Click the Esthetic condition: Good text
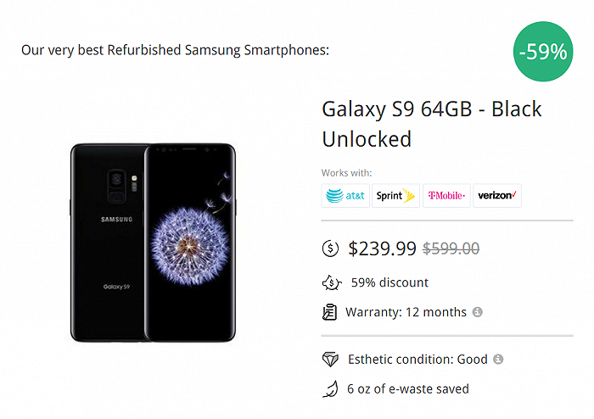This screenshot has height=419, width=594. pos(417,359)
